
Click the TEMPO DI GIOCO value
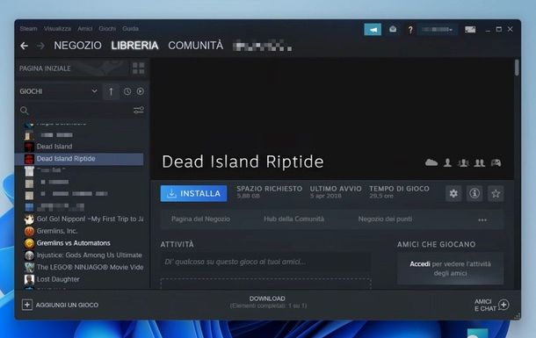[x=381, y=196]
